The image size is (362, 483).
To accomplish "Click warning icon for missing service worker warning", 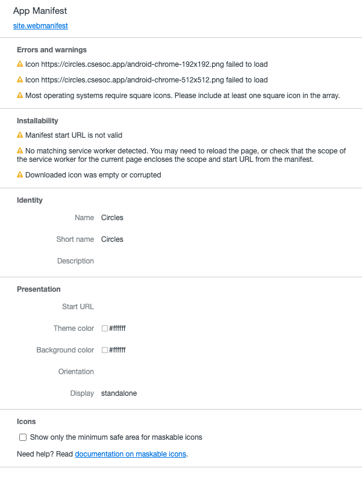I will (19, 151).
